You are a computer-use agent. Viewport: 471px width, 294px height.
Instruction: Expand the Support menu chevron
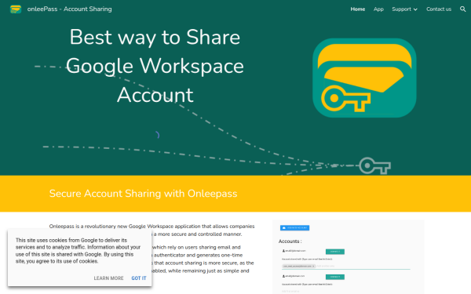coord(415,9)
